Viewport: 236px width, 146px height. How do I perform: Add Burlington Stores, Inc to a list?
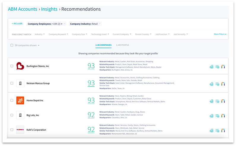[217, 67]
